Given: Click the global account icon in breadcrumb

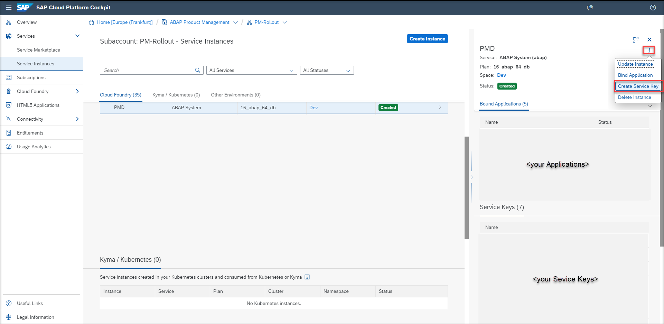Looking at the screenshot, I should [x=165, y=22].
